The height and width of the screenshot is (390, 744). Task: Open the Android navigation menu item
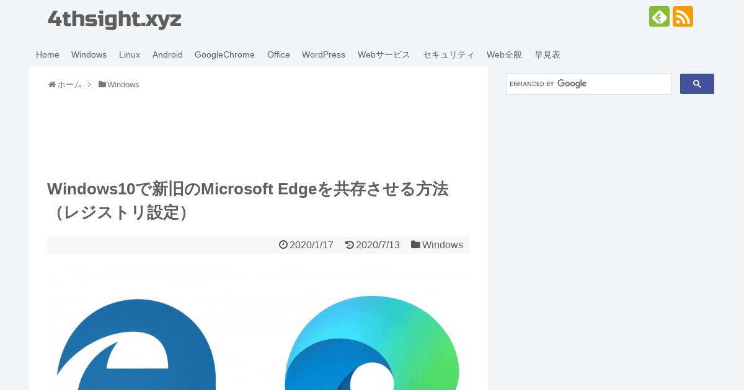[x=167, y=54]
